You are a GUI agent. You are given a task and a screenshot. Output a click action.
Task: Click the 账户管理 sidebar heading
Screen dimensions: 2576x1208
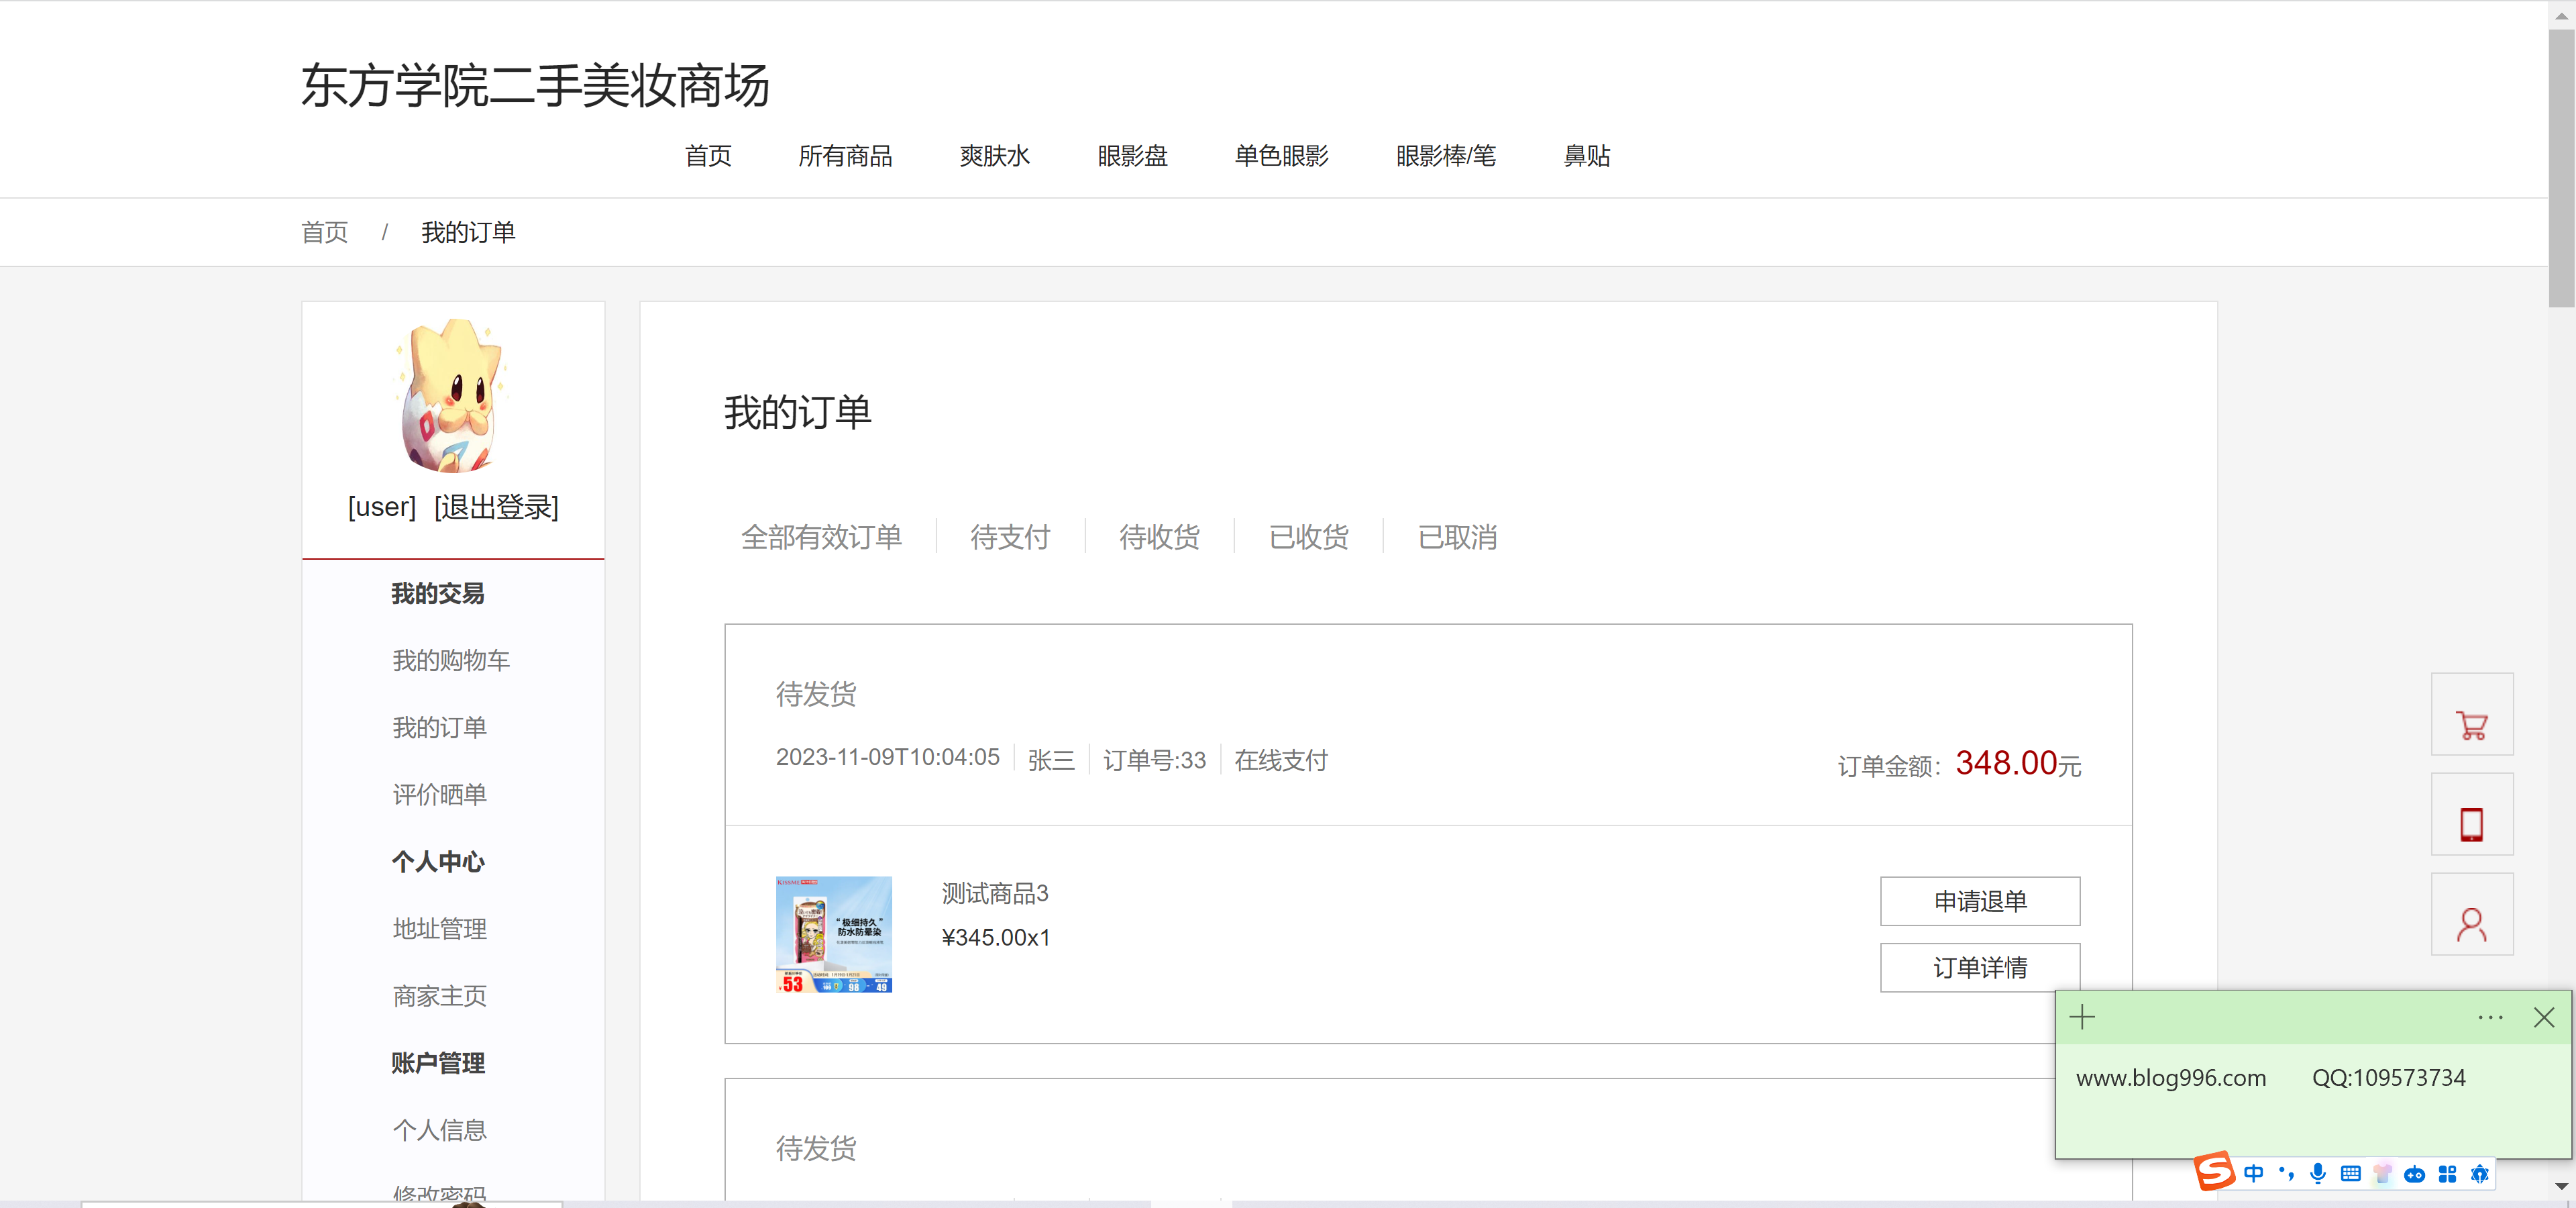point(438,1062)
